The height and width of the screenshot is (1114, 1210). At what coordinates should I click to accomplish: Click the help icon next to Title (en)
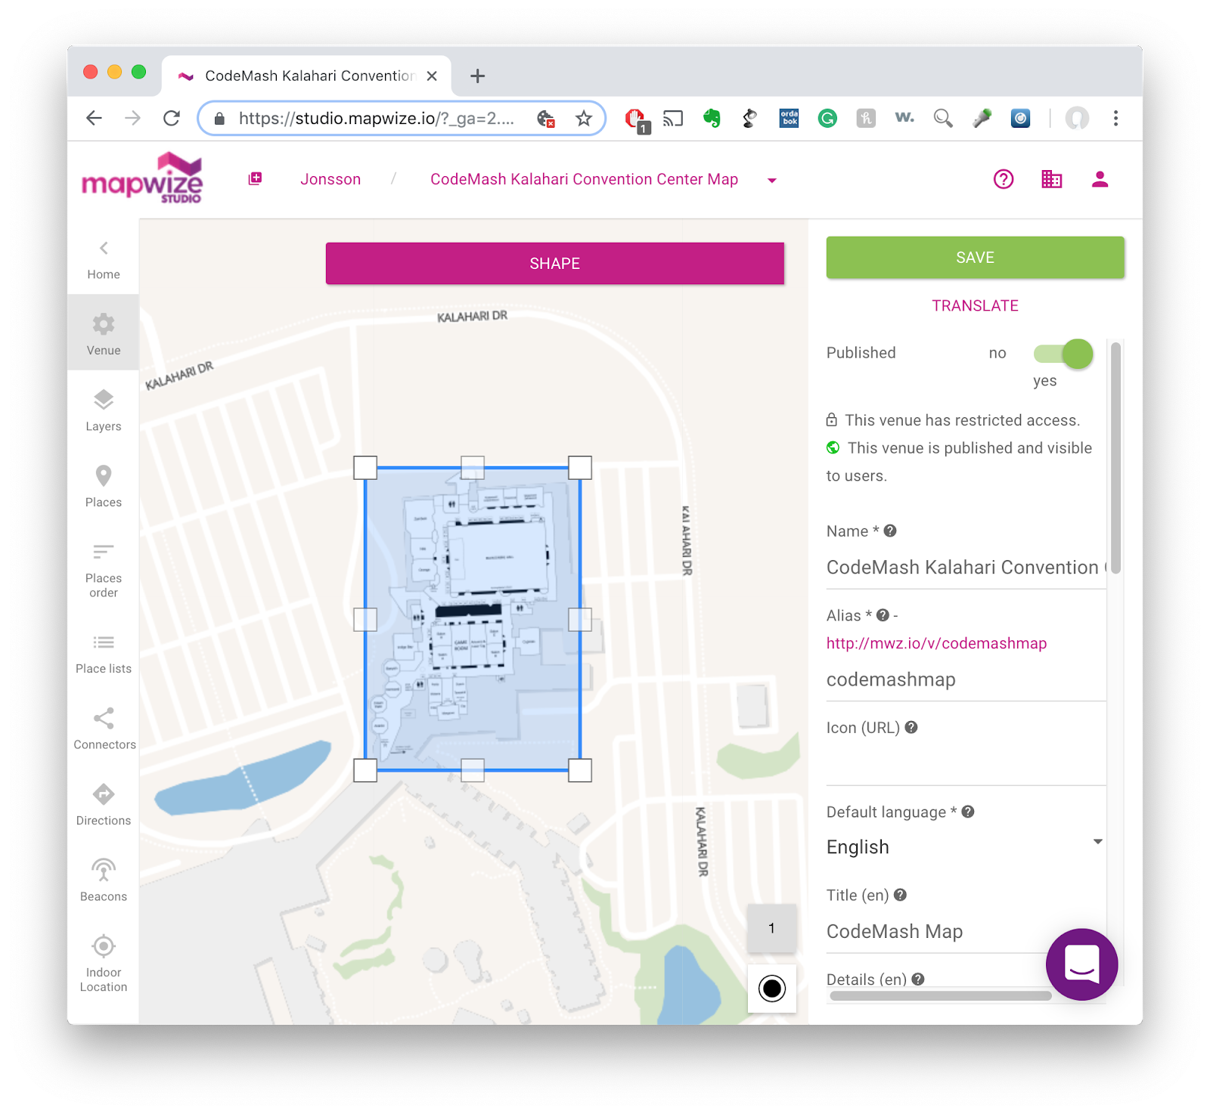point(900,895)
